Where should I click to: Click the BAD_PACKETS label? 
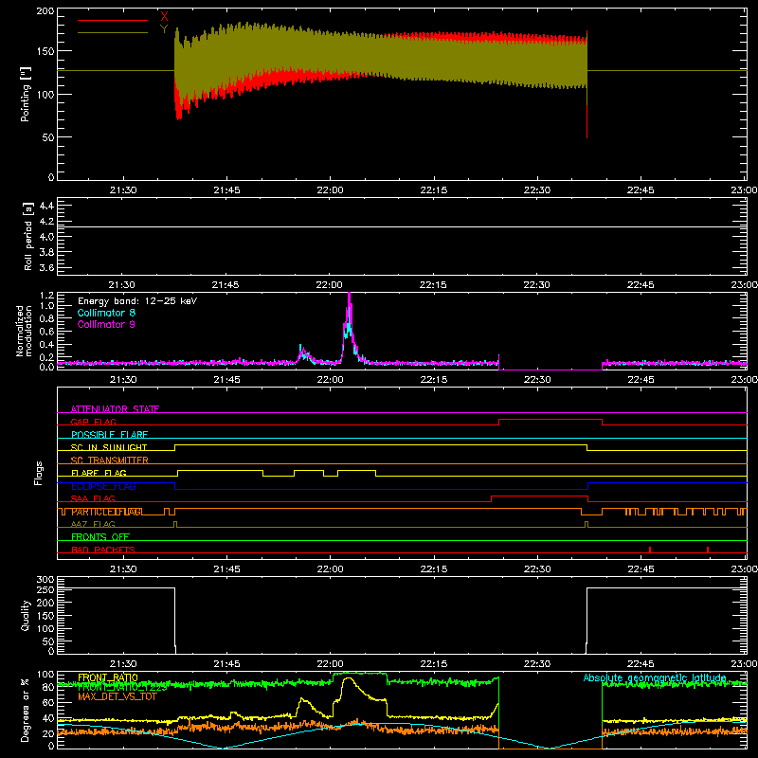(103, 550)
